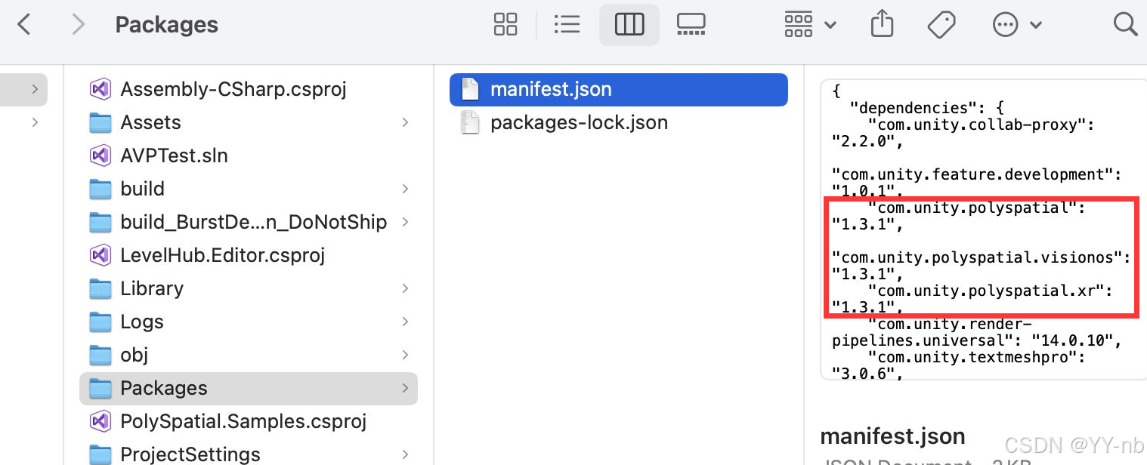Click the Packages row chevron
Screen dimensions: 1147x465
pos(406,388)
